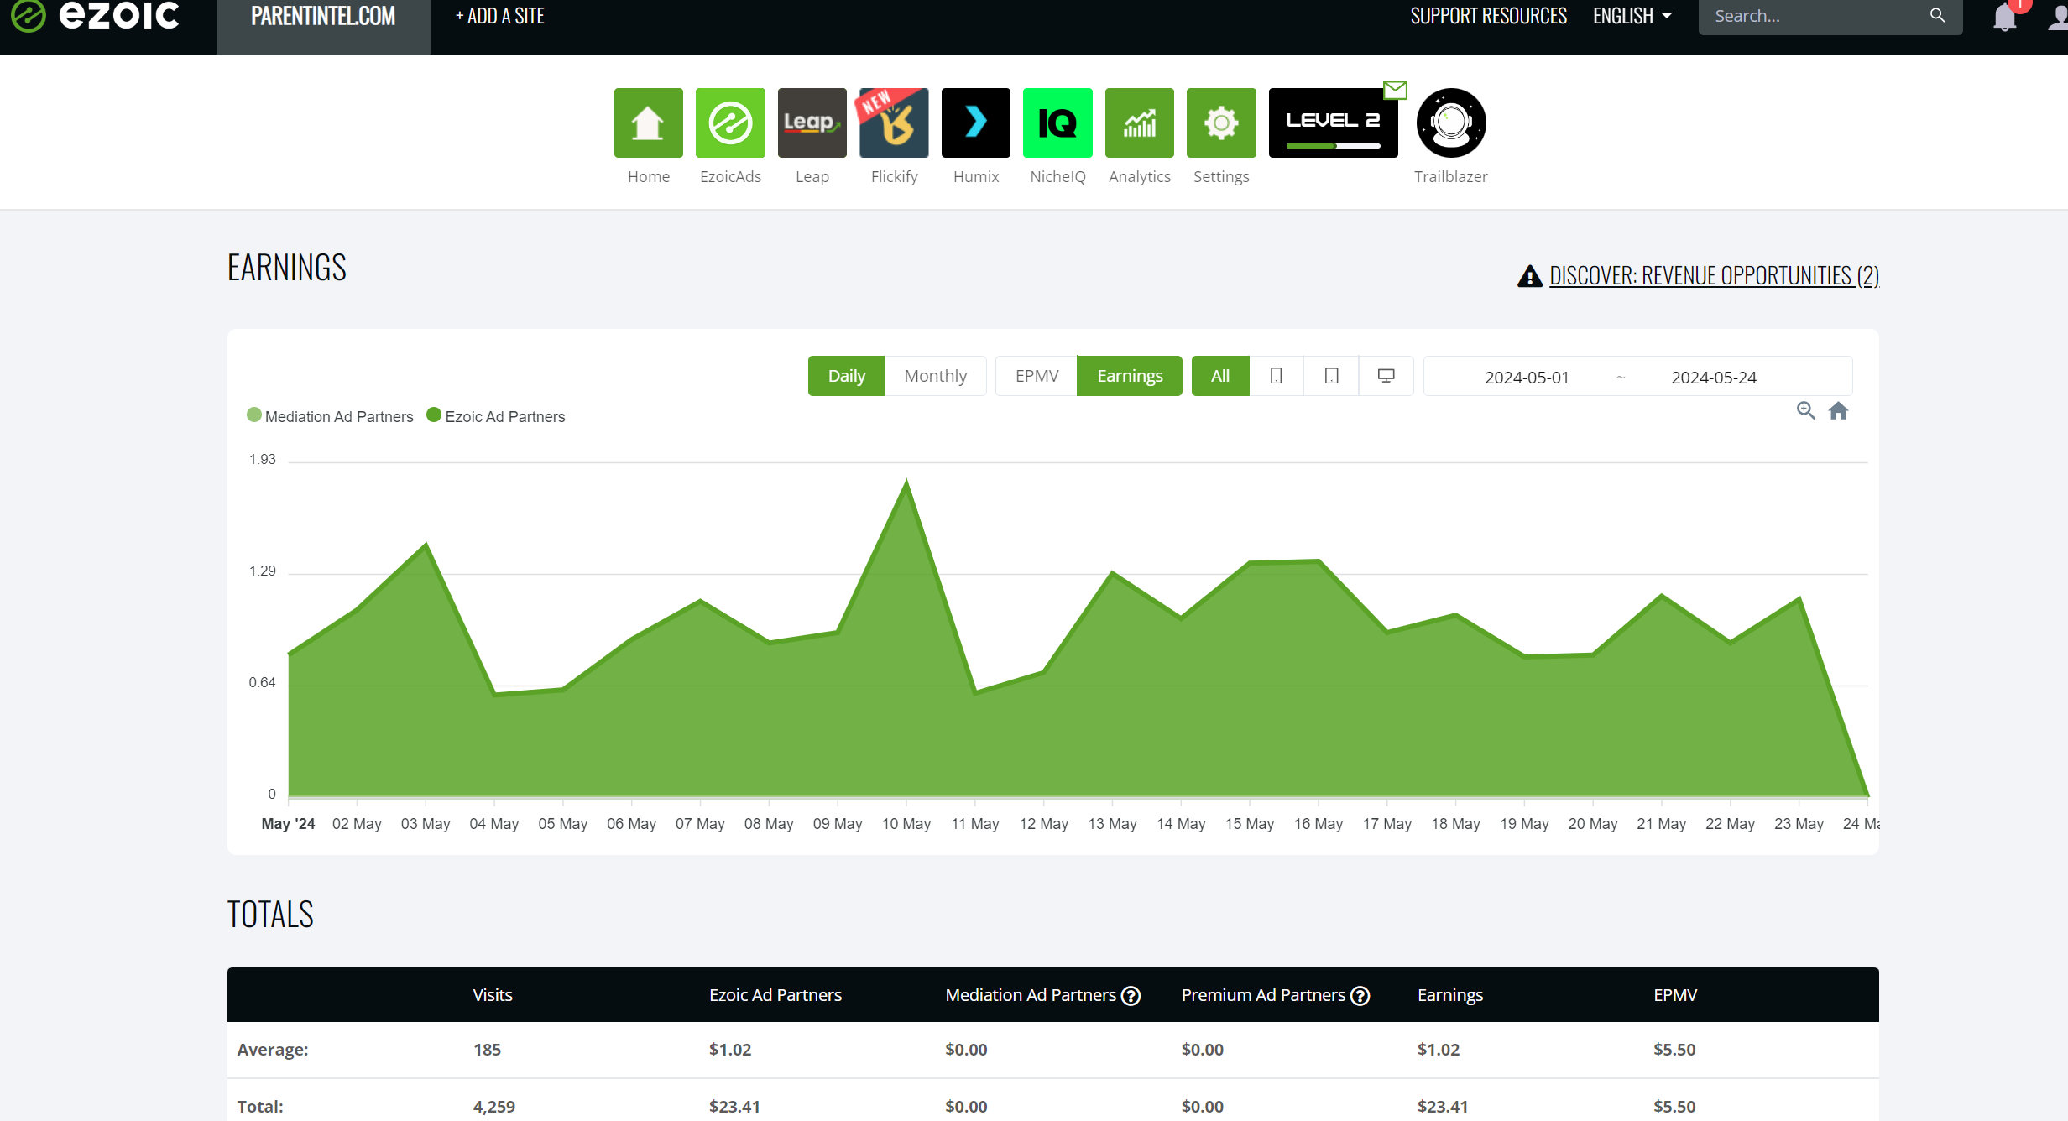This screenshot has width=2068, height=1121.
Task: Open the end date 2024-05-24 picker
Action: (1714, 378)
